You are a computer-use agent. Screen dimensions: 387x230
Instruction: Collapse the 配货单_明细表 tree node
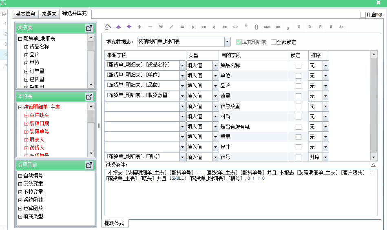[20, 38]
